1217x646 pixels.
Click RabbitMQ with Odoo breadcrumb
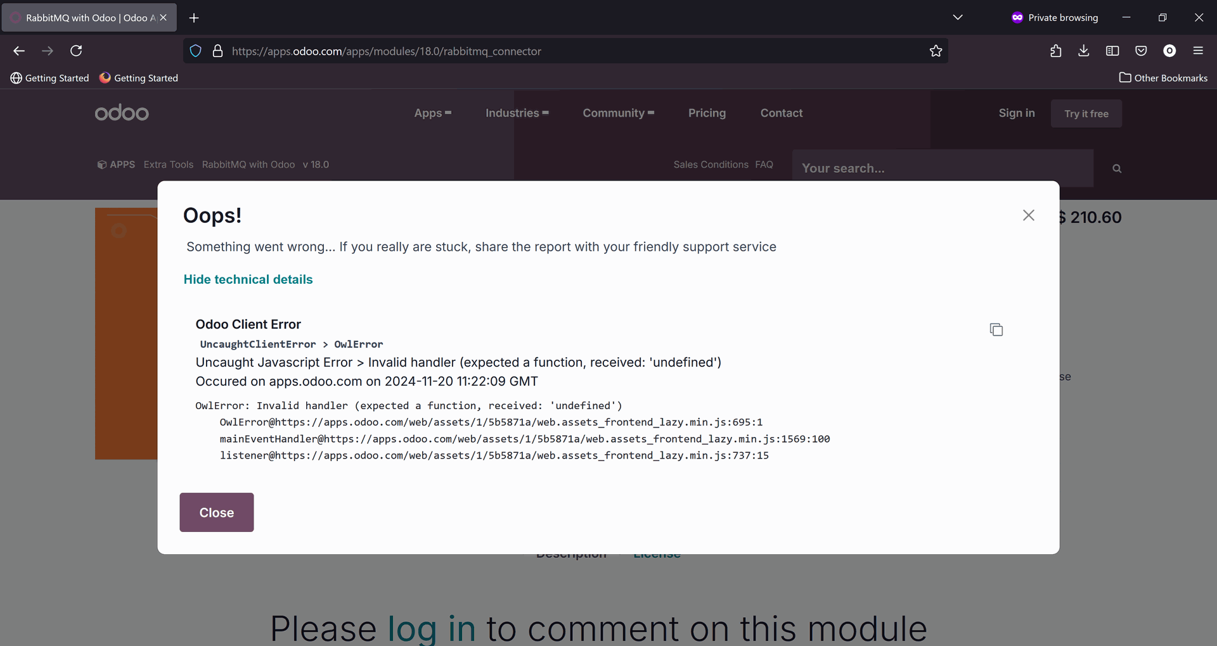248,165
